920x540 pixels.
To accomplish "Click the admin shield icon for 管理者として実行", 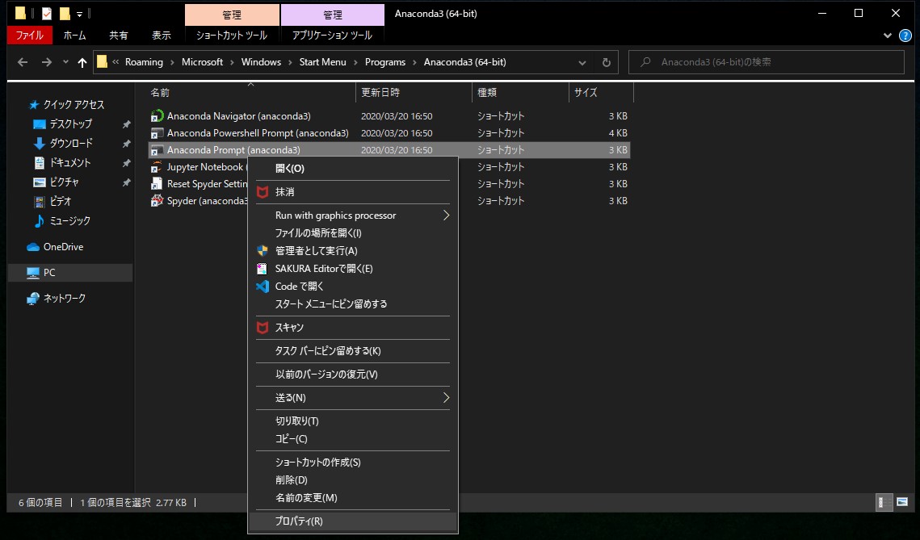I will [263, 251].
